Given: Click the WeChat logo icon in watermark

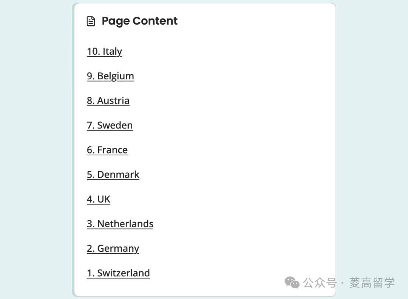Looking at the screenshot, I should [x=292, y=283].
